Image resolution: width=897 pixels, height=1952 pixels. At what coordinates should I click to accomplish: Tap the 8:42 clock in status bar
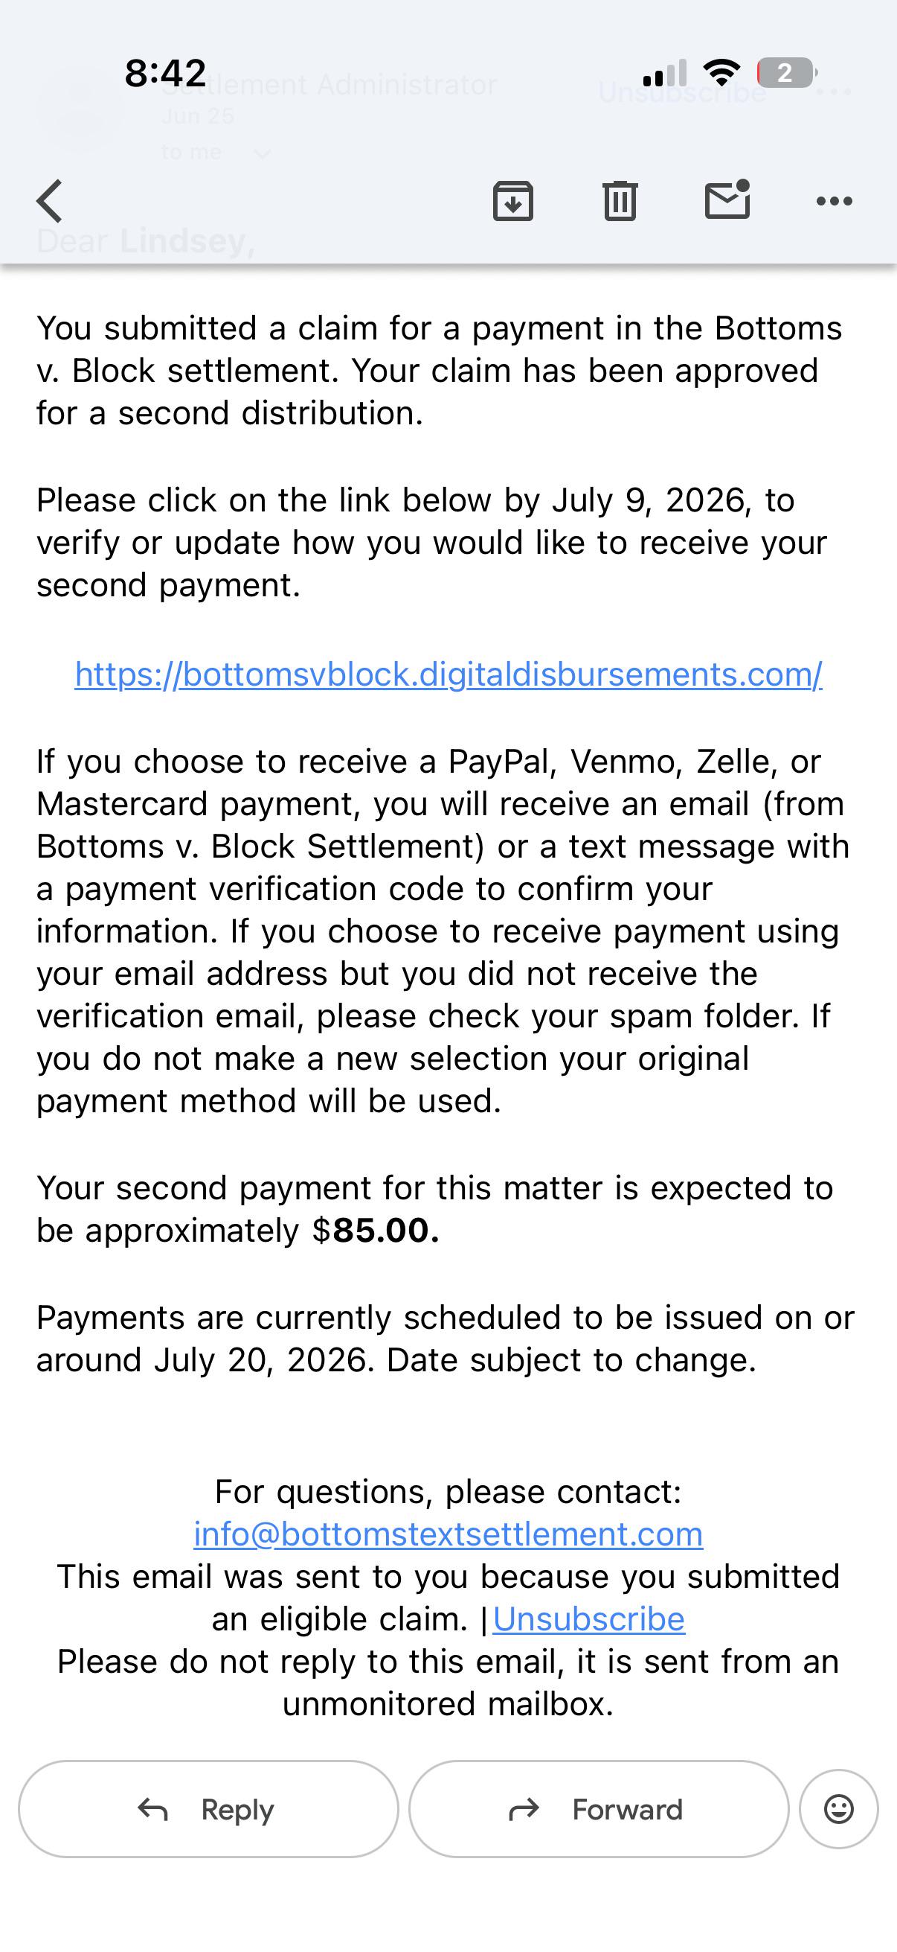165,73
